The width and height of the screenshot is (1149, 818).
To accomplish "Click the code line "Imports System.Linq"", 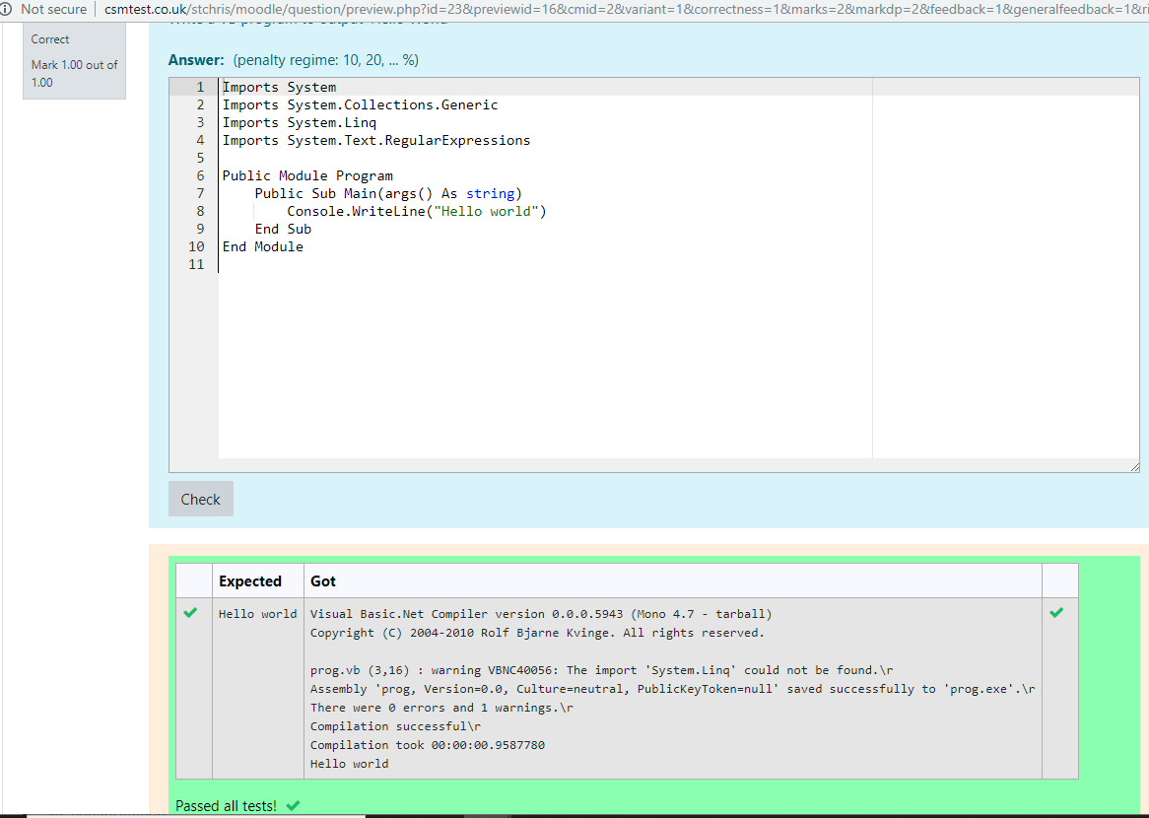I will (299, 122).
